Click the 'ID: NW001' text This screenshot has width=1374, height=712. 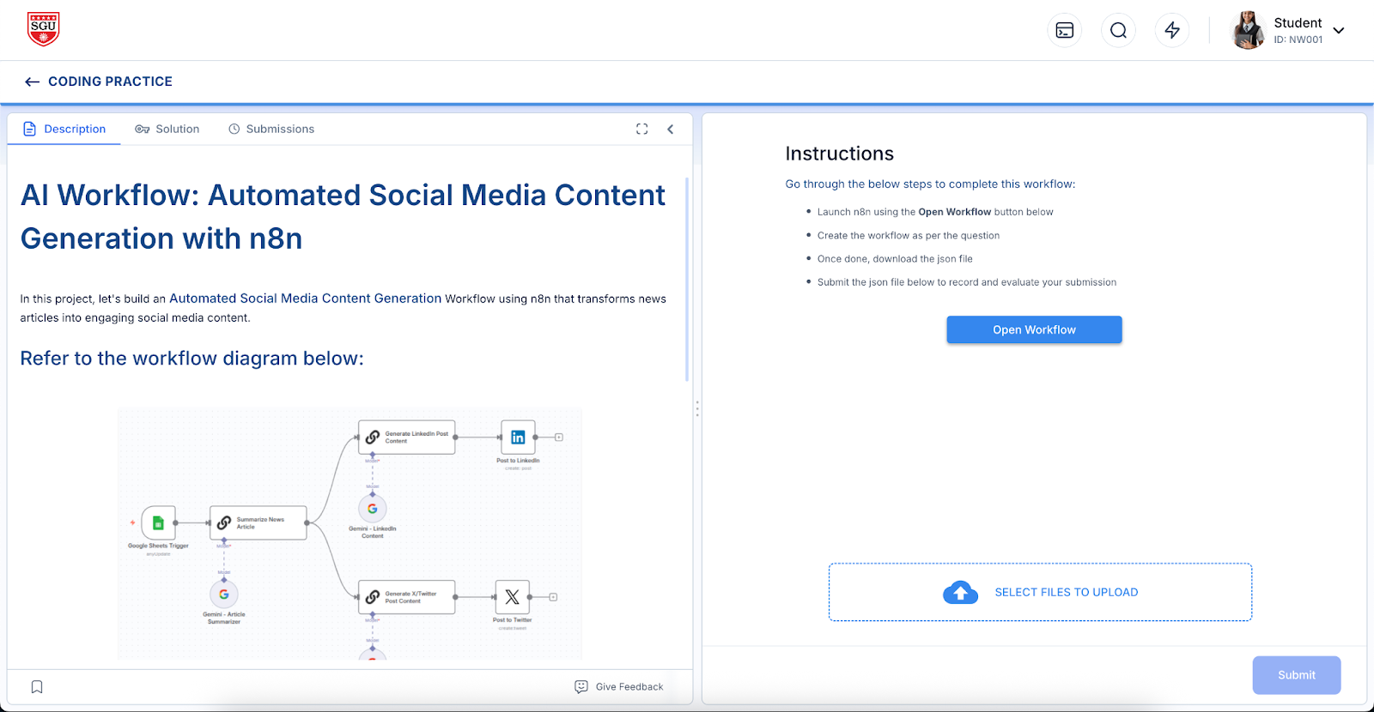pos(1298,39)
